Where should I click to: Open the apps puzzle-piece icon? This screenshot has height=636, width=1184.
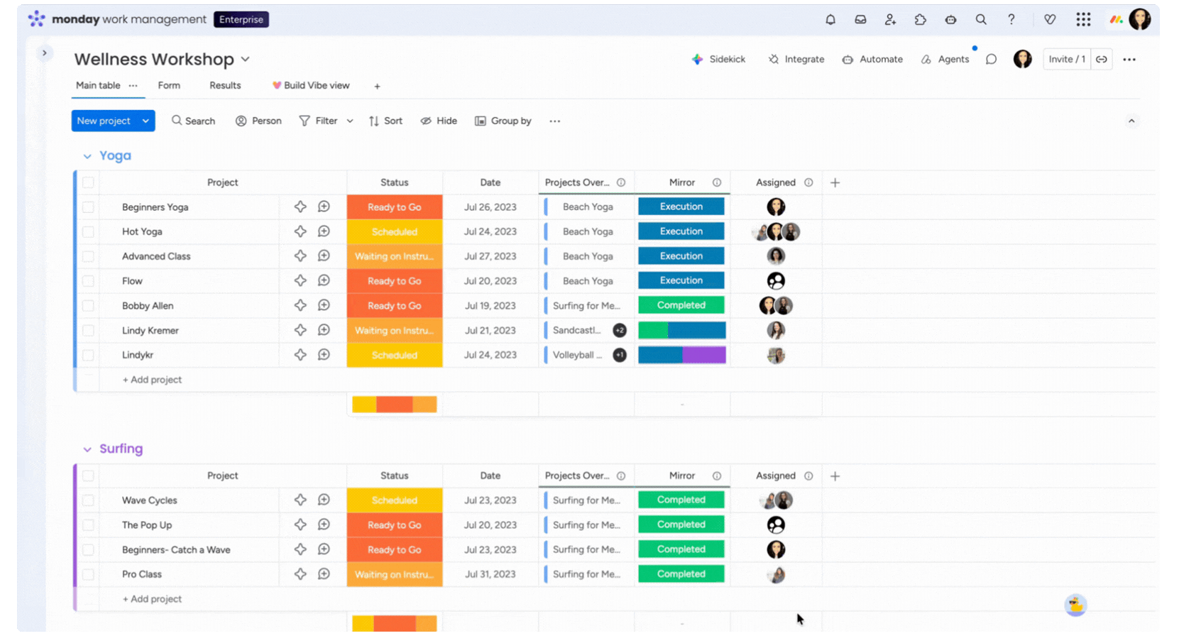coord(920,20)
